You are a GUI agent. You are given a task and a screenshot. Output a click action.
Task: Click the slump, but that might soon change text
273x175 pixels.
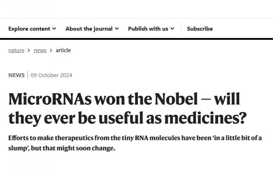[x=62, y=148]
